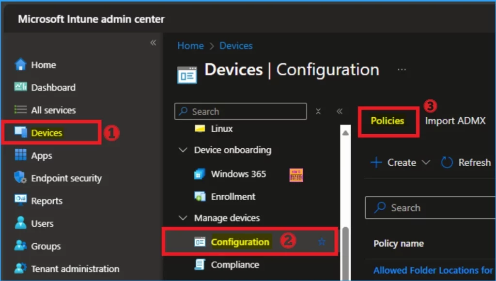Collapse the main left navigation pane
This screenshot has height=281, width=496.
[154, 43]
